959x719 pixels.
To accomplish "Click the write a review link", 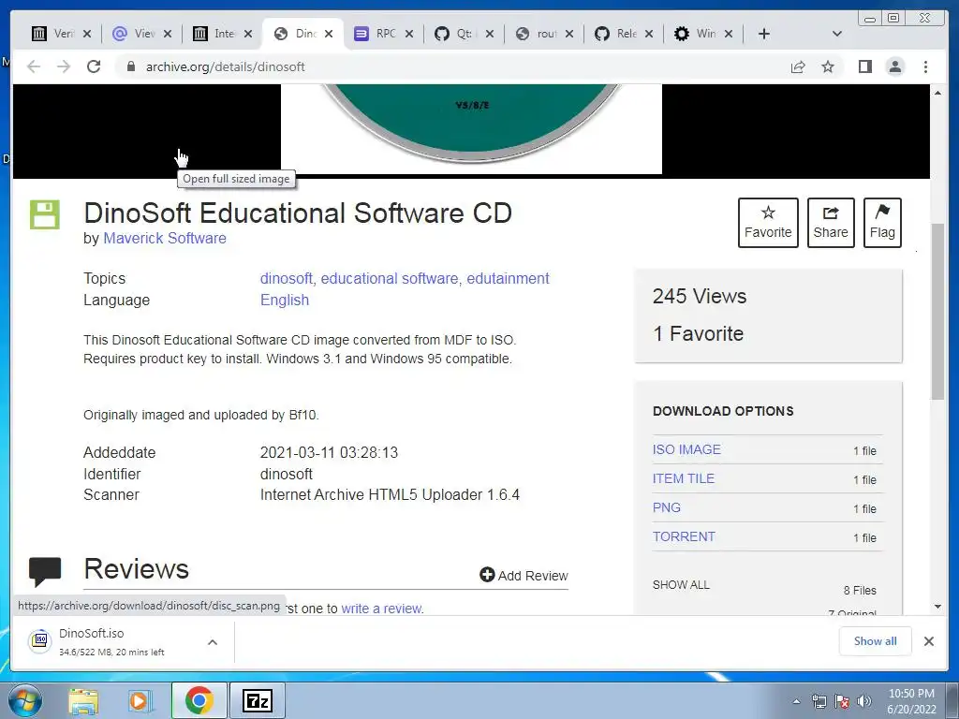I will pos(382,609).
